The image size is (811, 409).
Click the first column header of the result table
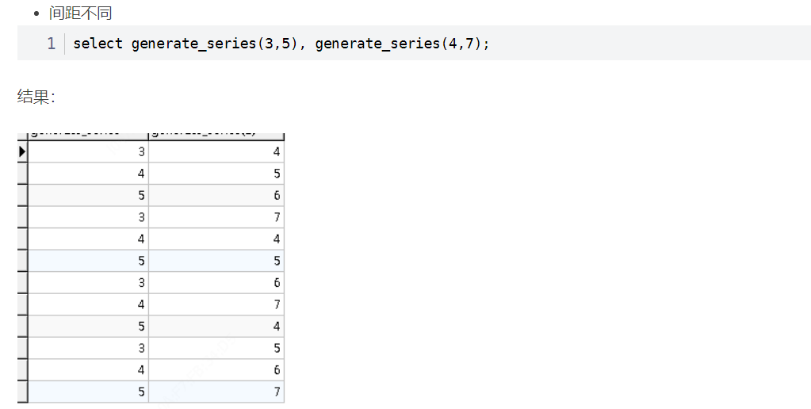pos(88,136)
